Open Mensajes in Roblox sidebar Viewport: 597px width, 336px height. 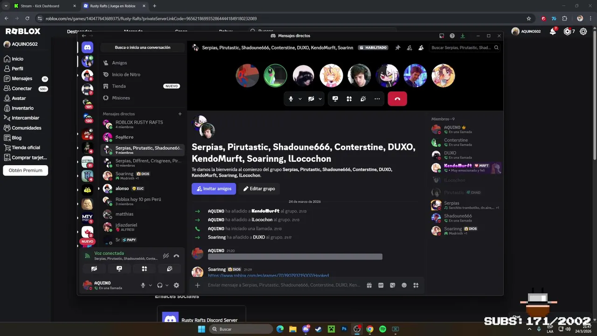[x=25, y=78]
